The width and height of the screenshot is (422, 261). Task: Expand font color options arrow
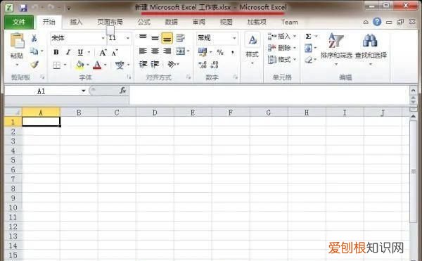105,65
